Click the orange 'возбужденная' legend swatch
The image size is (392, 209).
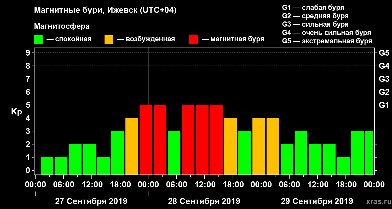click(109, 39)
